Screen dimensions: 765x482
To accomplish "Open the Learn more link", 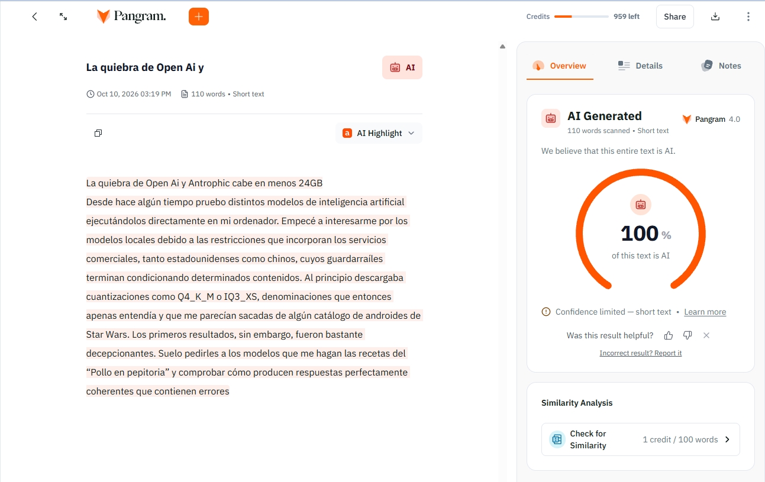I will [x=705, y=312].
